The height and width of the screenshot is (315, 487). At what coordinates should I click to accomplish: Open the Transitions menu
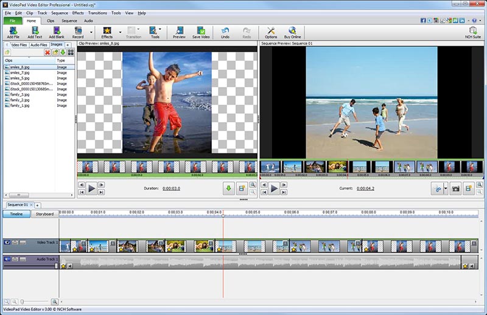[x=97, y=13]
